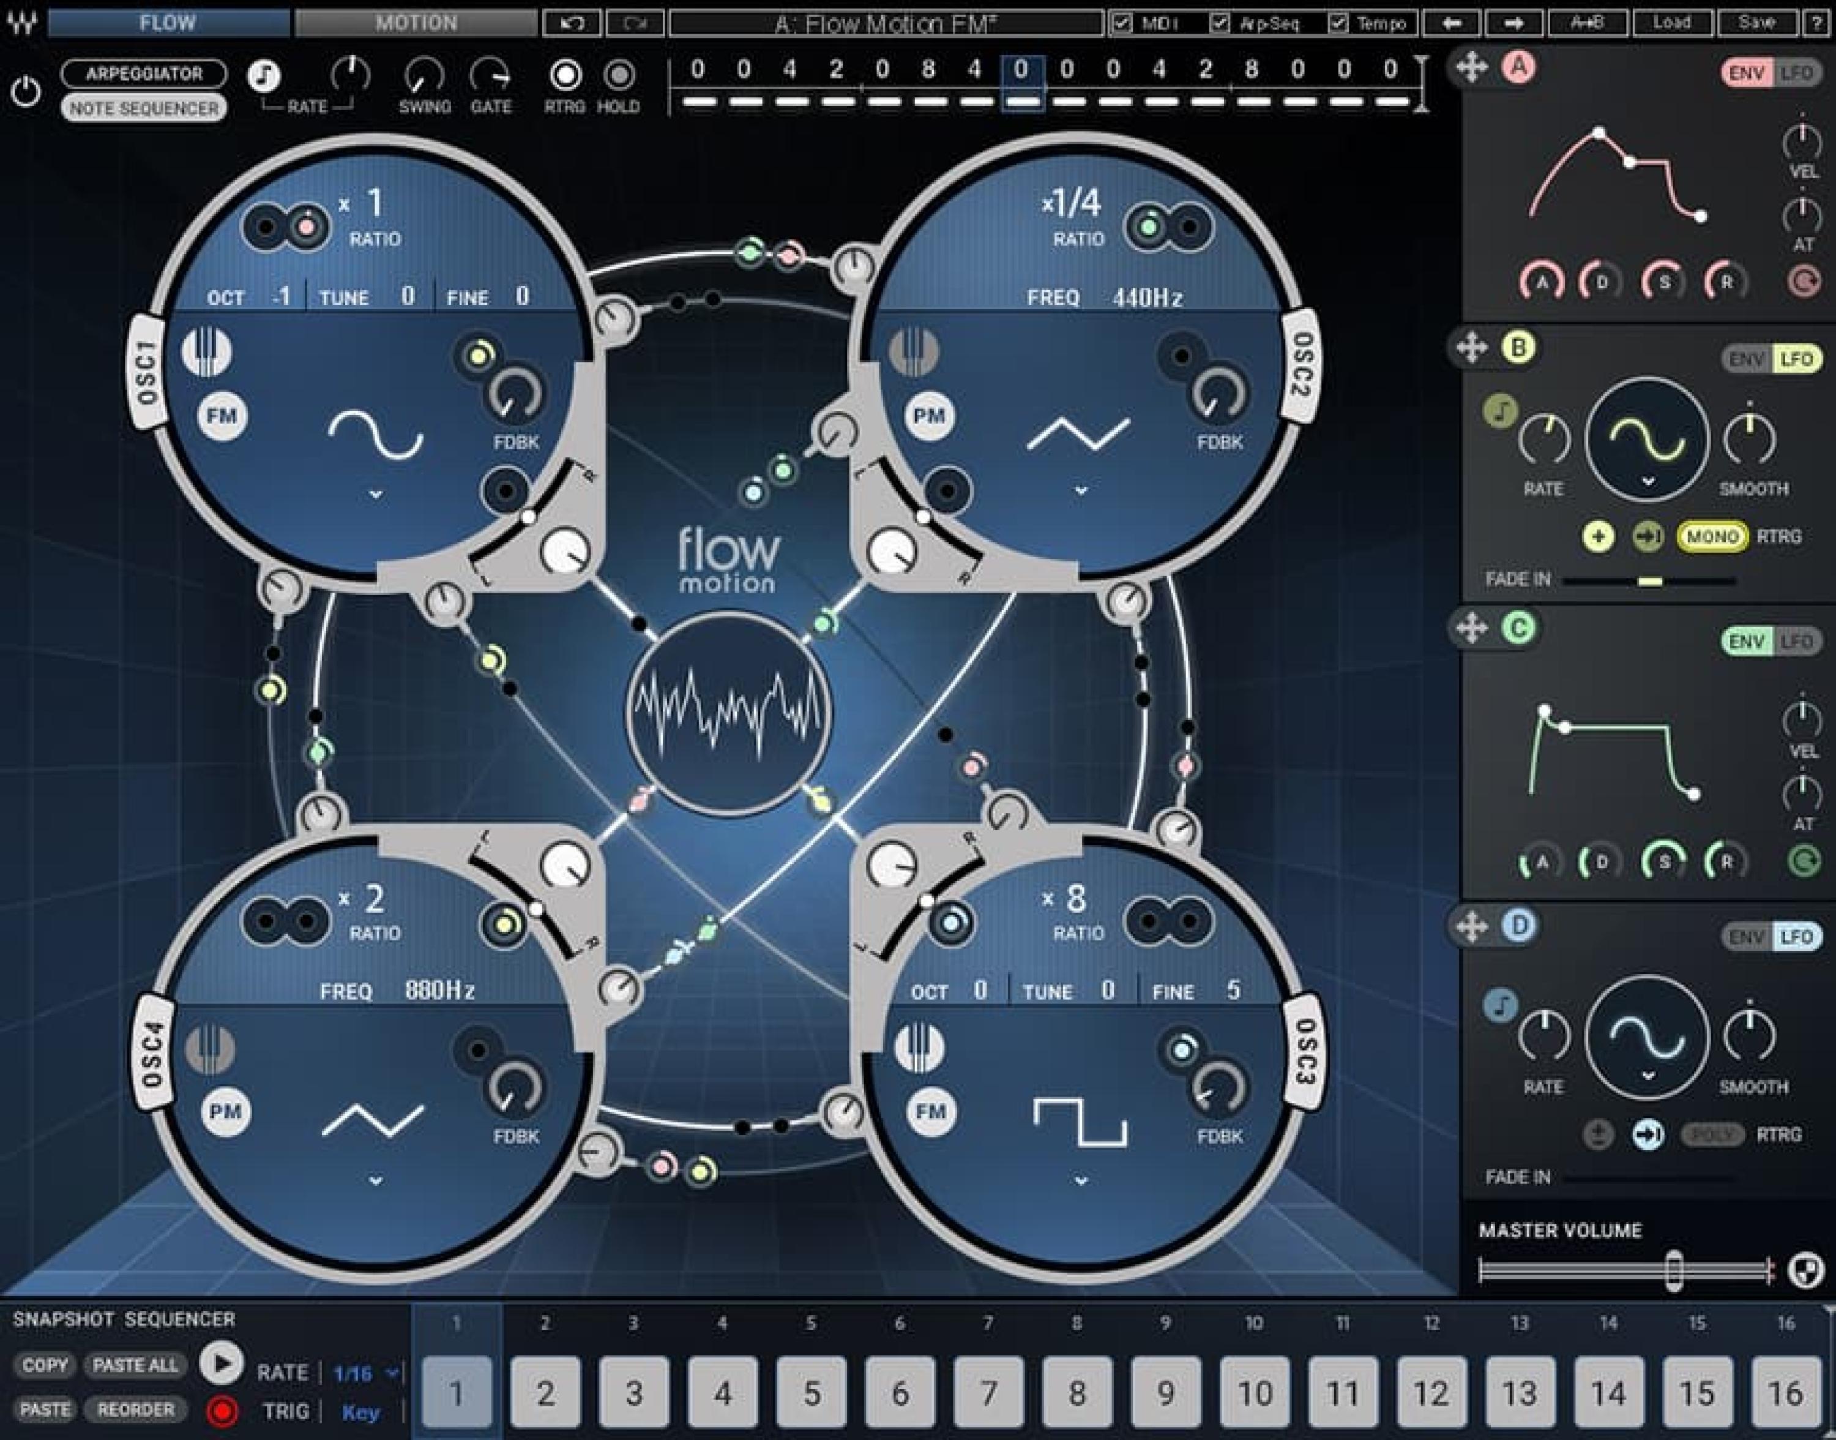Switch modulator B from LFO to ENV
Image resolution: width=1836 pixels, height=1440 pixels.
tap(1748, 359)
